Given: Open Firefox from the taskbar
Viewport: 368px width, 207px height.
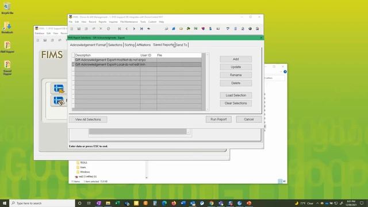Looking at the screenshot, I should click(174, 203).
